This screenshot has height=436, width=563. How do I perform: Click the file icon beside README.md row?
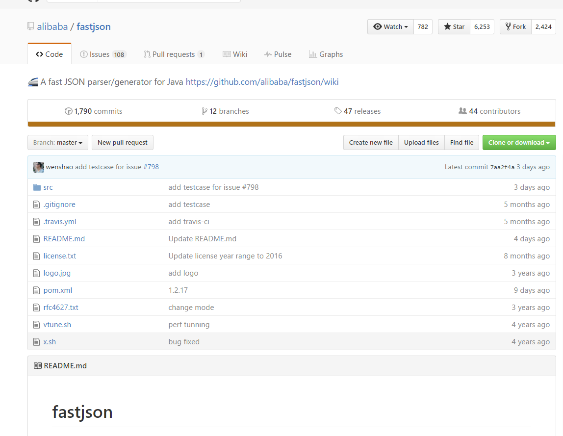36,239
